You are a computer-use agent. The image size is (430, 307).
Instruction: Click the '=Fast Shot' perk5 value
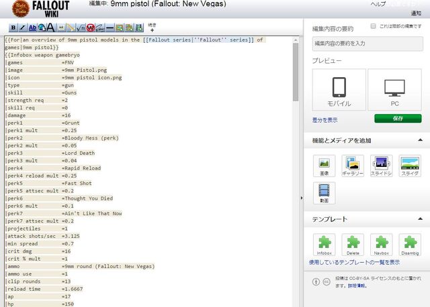(77, 183)
